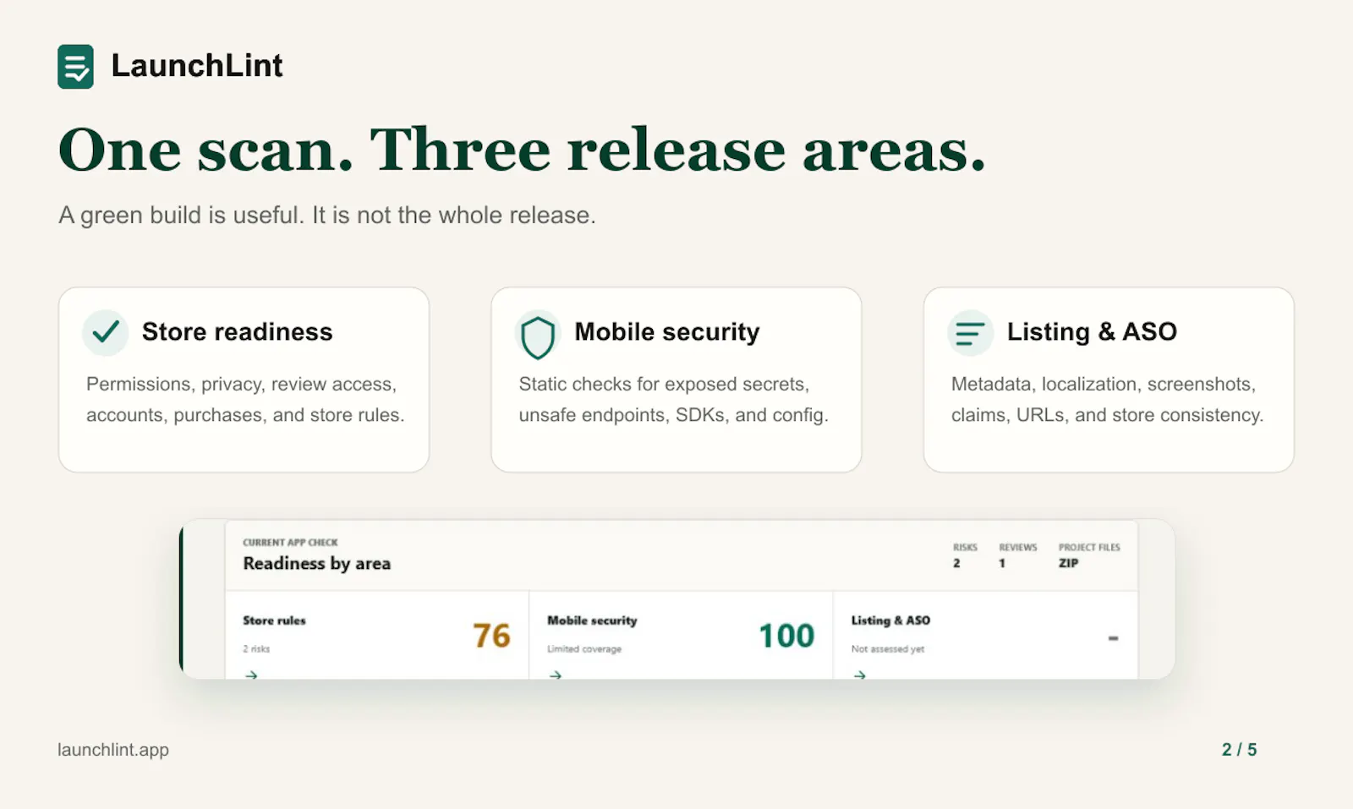
Task: Click the headline 'One scan. Three release areas.'
Action: pos(522,150)
